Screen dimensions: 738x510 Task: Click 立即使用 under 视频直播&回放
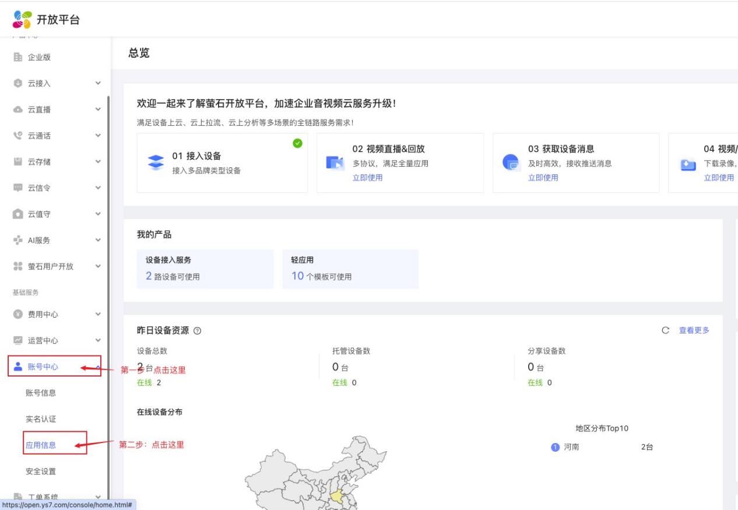pyautogui.click(x=367, y=178)
